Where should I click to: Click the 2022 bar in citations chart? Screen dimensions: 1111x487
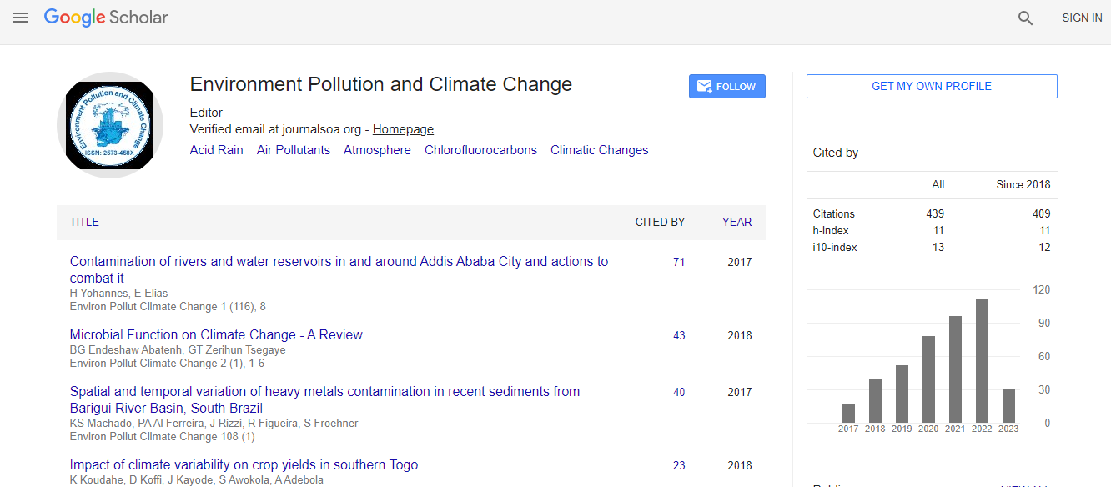point(982,360)
